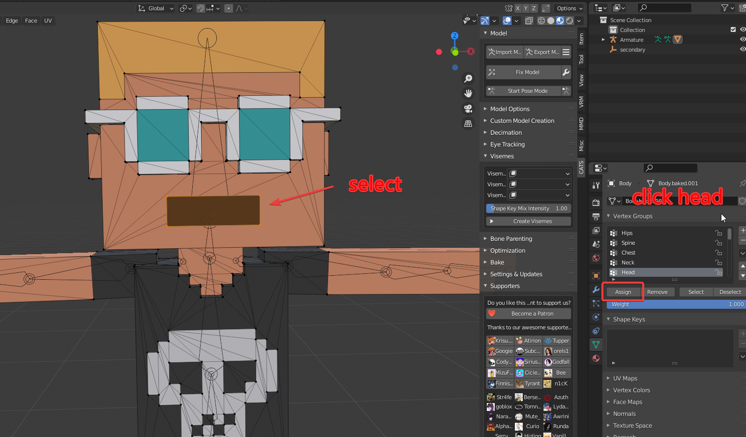Viewport: 746px width, 437px height.
Task: Open the Material properties tab
Action: pyautogui.click(x=596, y=358)
